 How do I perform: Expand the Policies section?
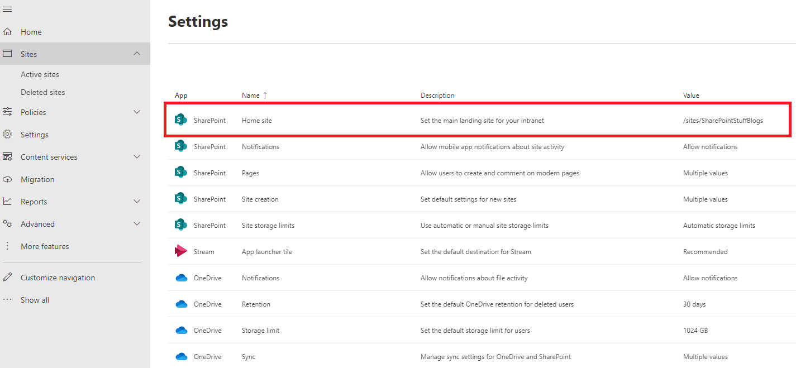(137, 112)
